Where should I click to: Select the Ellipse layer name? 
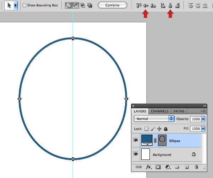click(175, 141)
